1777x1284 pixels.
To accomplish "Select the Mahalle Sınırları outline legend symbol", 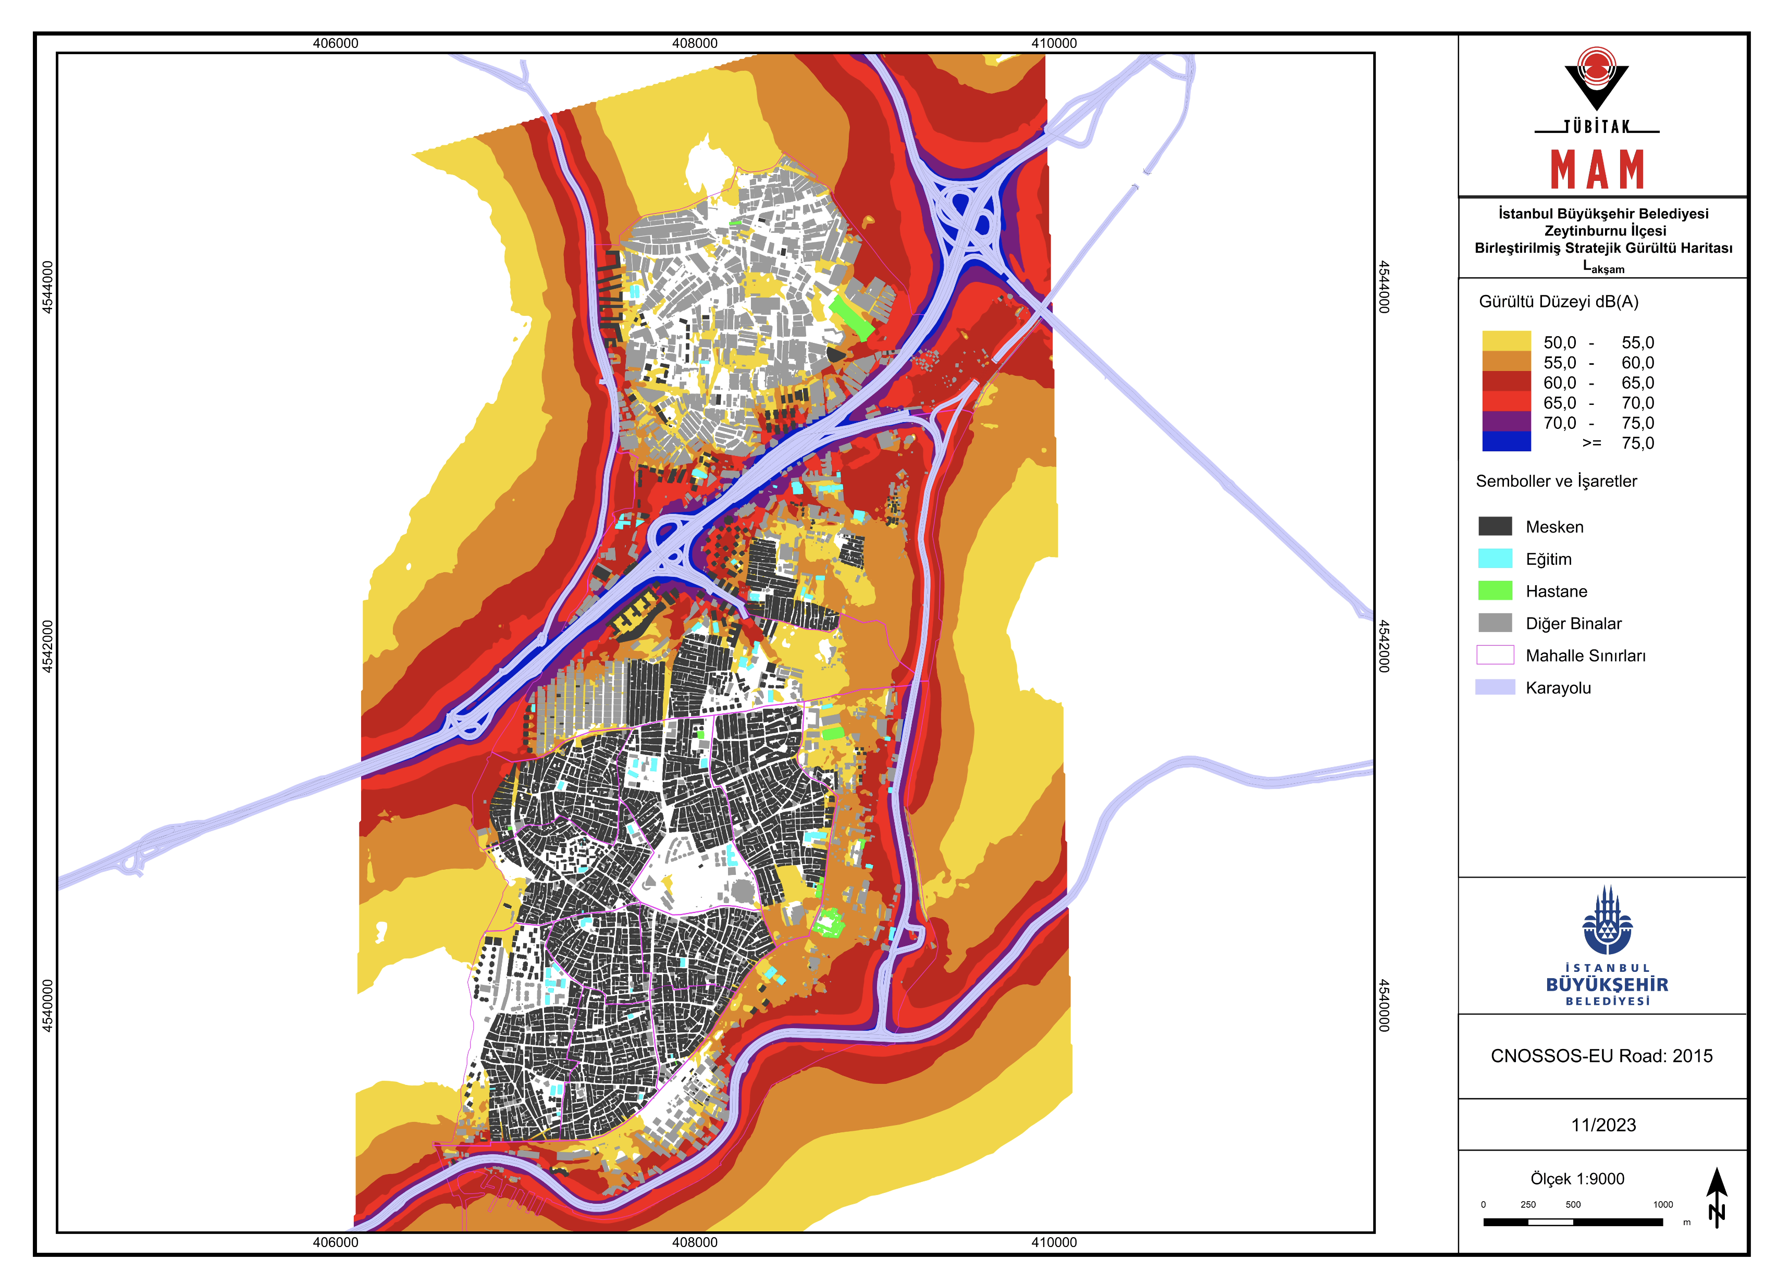I will tap(1495, 654).
